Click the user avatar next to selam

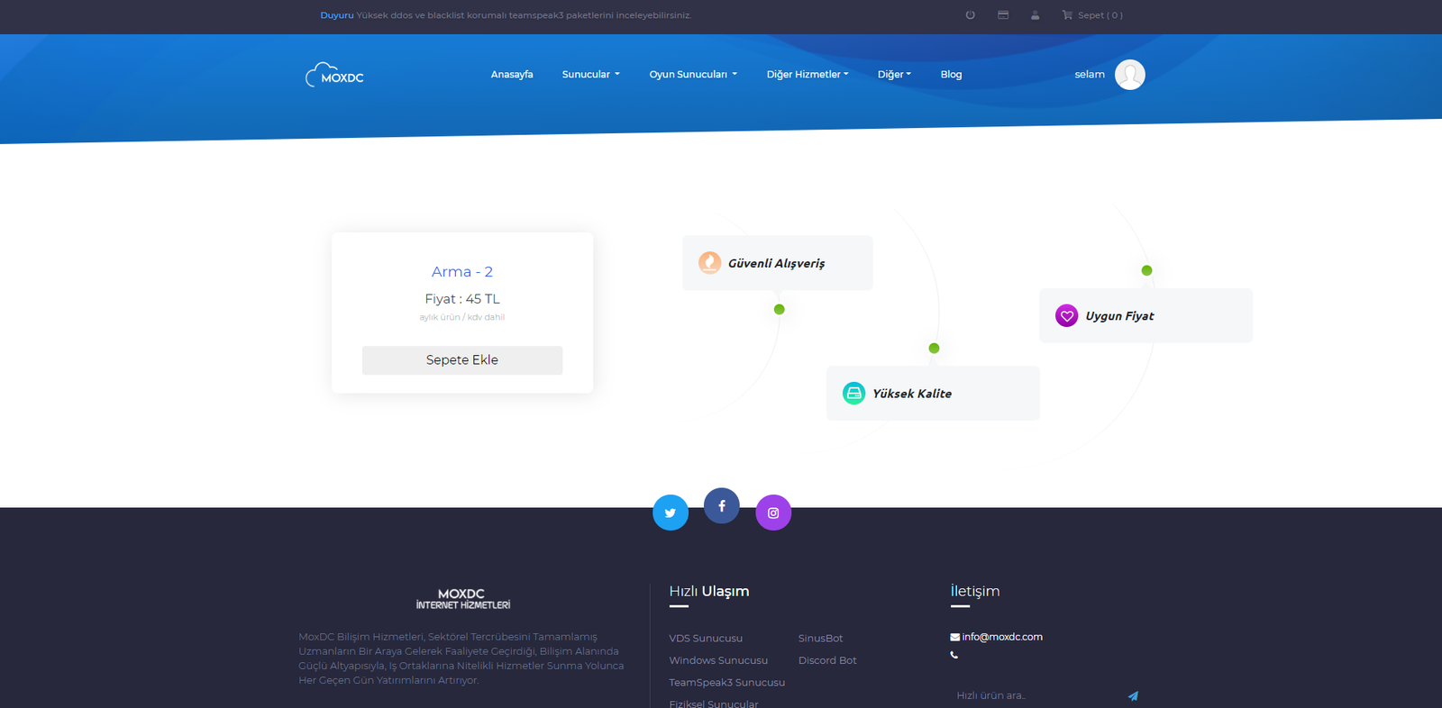[x=1129, y=75]
